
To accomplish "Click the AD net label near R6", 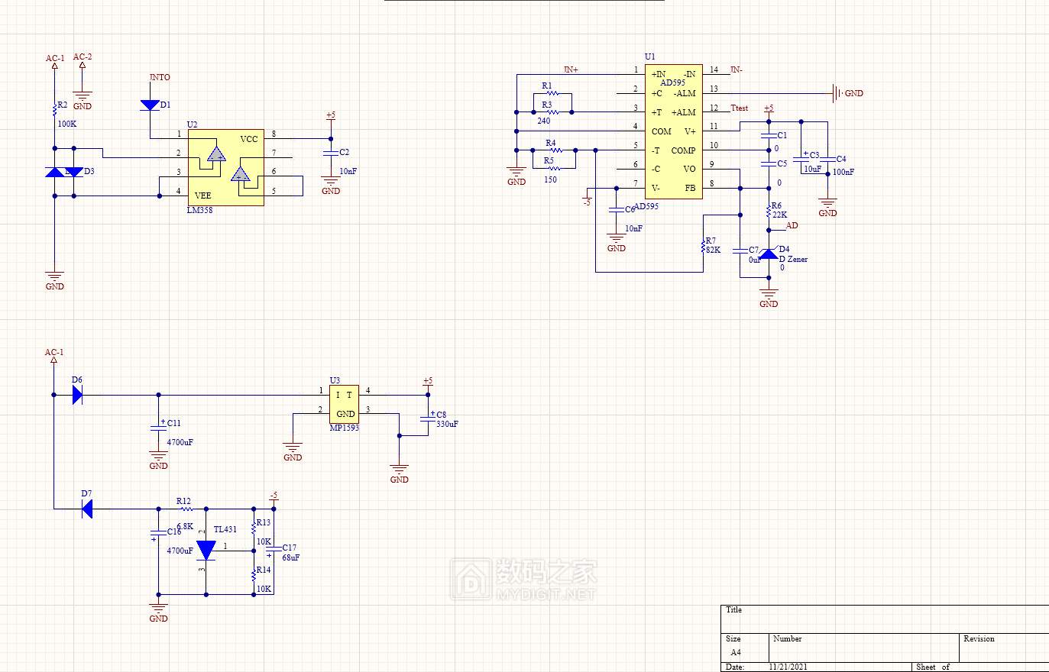I will (792, 225).
